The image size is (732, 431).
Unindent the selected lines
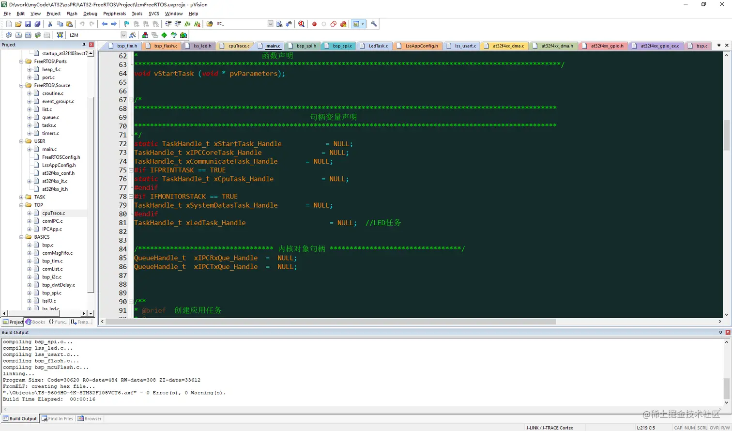[x=178, y=24]
